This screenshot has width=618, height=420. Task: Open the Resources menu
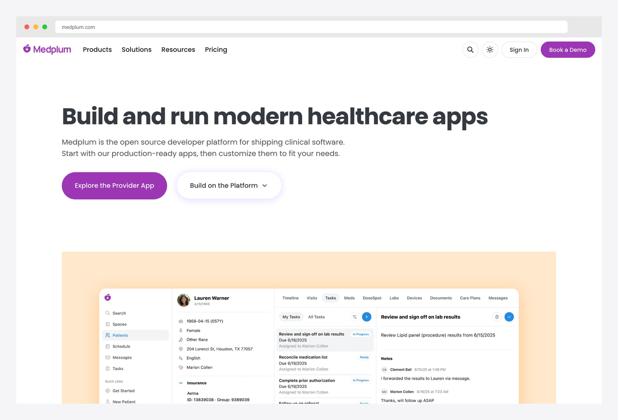[x=178, y=50]
